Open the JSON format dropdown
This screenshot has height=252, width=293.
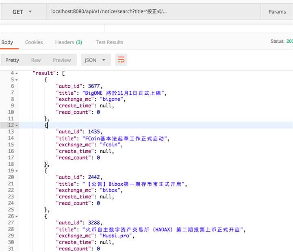tap(95, 60)
